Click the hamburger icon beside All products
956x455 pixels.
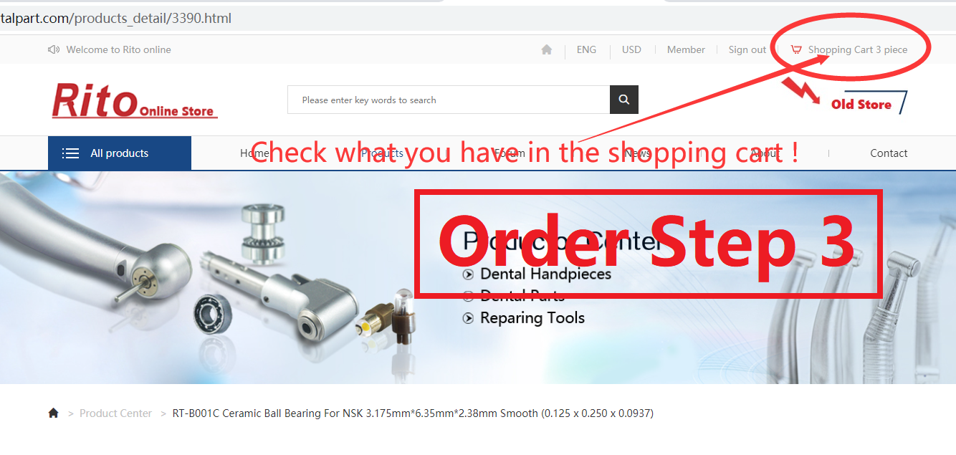pos(70,153)
